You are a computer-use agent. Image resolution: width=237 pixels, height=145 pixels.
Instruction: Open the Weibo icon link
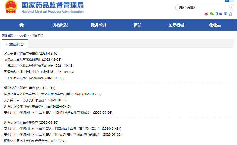point(207,14)
